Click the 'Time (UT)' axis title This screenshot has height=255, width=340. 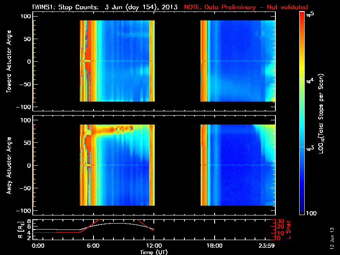tap(154, 252)
